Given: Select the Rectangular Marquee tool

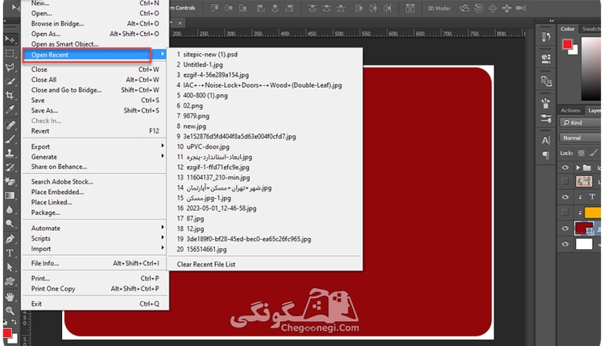Looking at the screenshot, I should (10, 53).
